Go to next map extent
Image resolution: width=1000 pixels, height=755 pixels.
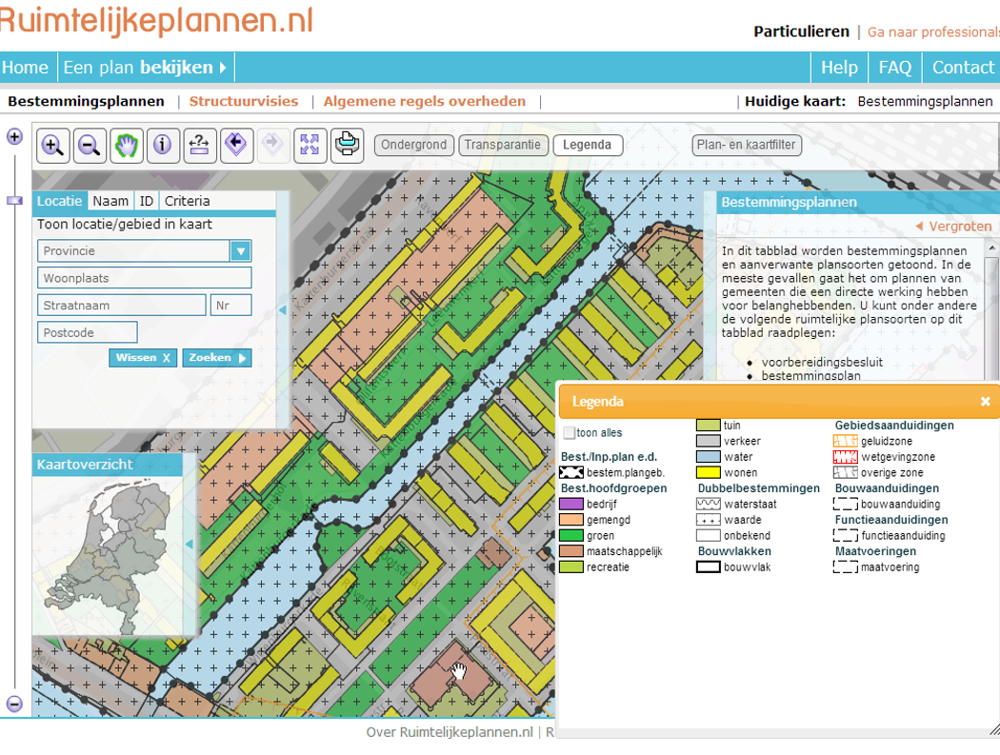click(x=273, y=146)
